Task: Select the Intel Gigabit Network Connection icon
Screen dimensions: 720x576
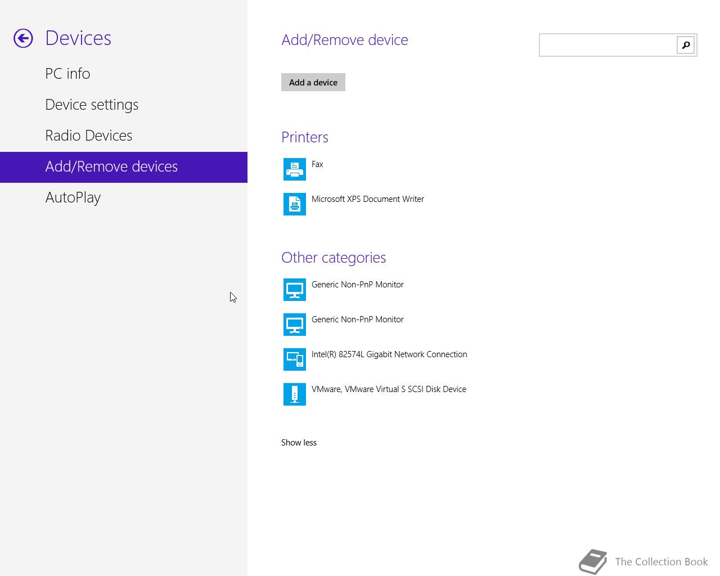Action: [x=295, y=359]
